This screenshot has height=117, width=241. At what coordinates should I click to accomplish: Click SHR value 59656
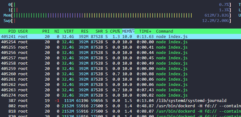pos(97,101)
